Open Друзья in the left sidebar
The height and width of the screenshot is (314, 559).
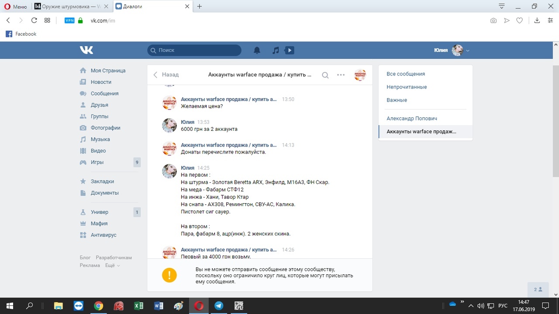[99, 105]
